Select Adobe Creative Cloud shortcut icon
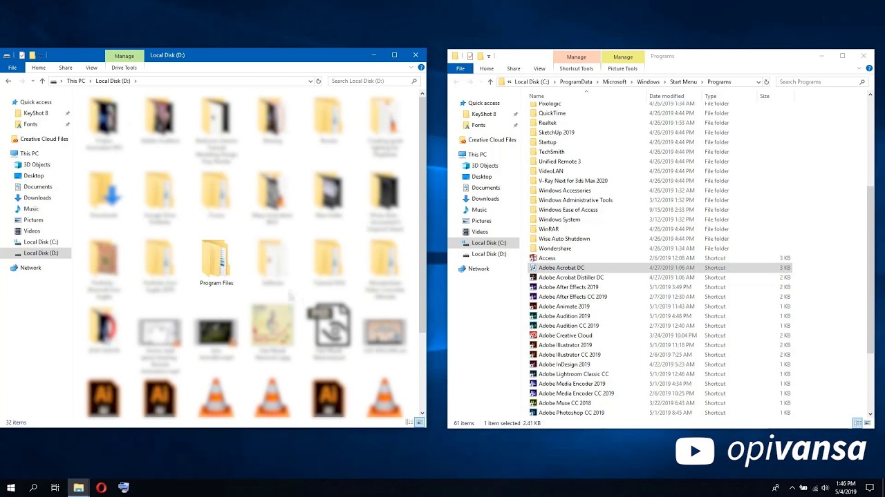This screenshot has width=885, height=497. pyautogui.click(x=533, y=335)
